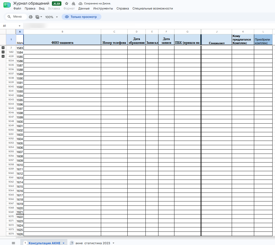Click the Дата обращения header cell
This screenshot has width=275, height=245.
click(137, 40)
